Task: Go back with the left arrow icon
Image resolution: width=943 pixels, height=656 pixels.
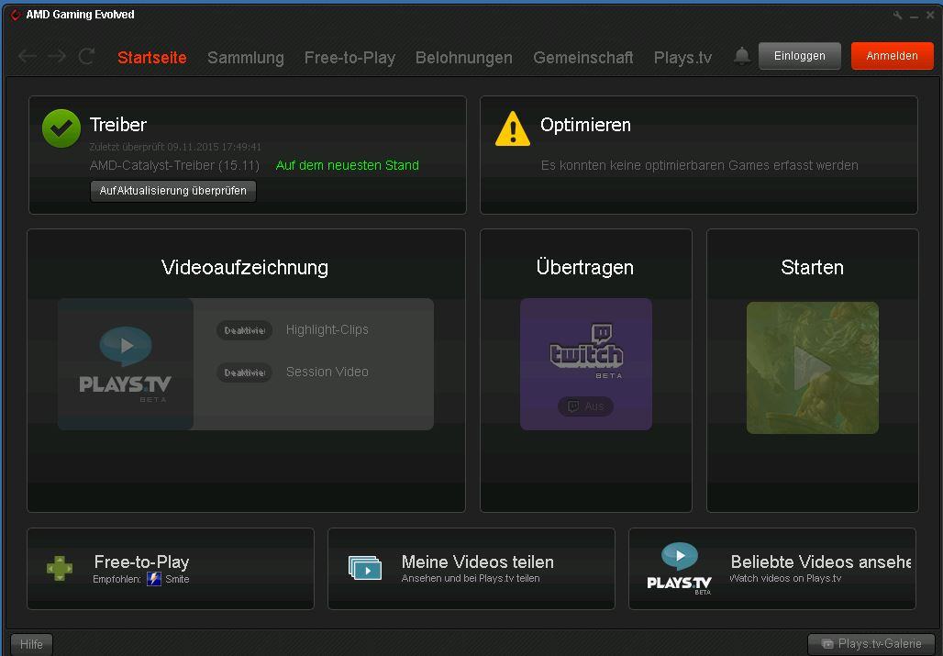Action: click(x=28, y=57)
